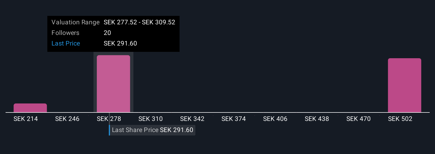Viewport: 435px width, 154px height.
Task: Click the Last Share Price SEK 291.60 label
Action: (x=153, y=130)
